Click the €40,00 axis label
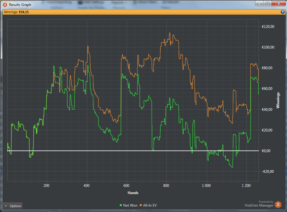The image size is (287, 212). [x=267, y=109]
